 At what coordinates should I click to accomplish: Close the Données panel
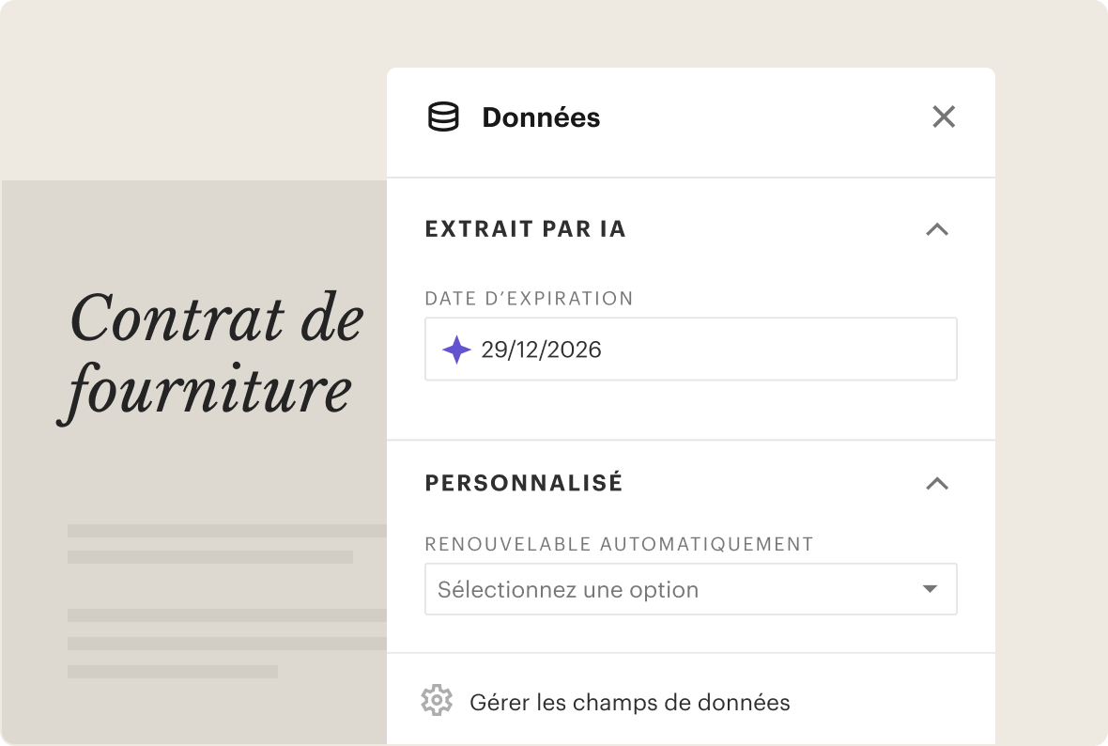click(944, 117)
